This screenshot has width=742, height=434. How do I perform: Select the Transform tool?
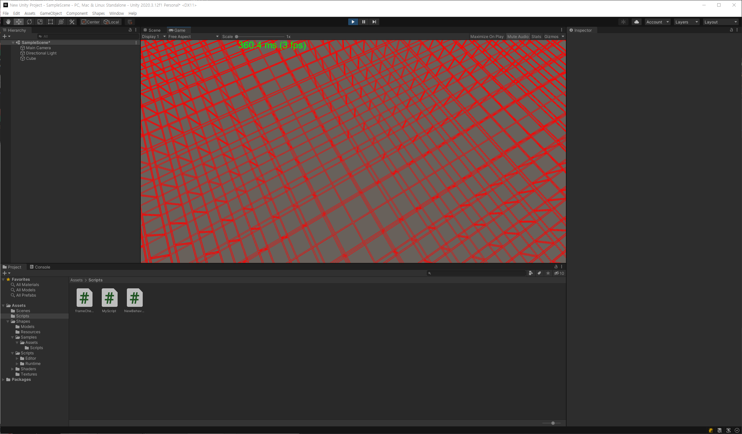click(61, 22)
